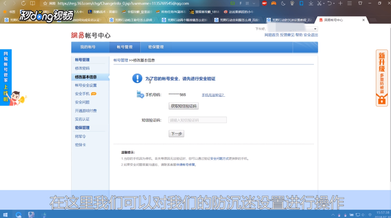Open 帐号安全设置 in sidebar

click(86, 85)
